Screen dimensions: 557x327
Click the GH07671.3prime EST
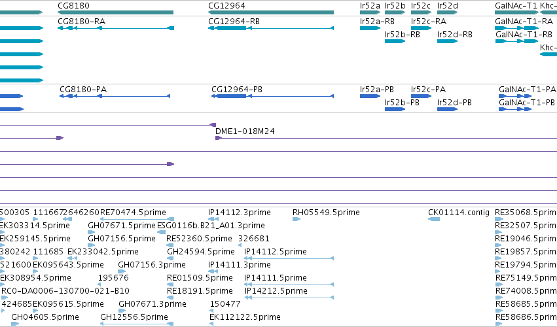click(122, 311)
